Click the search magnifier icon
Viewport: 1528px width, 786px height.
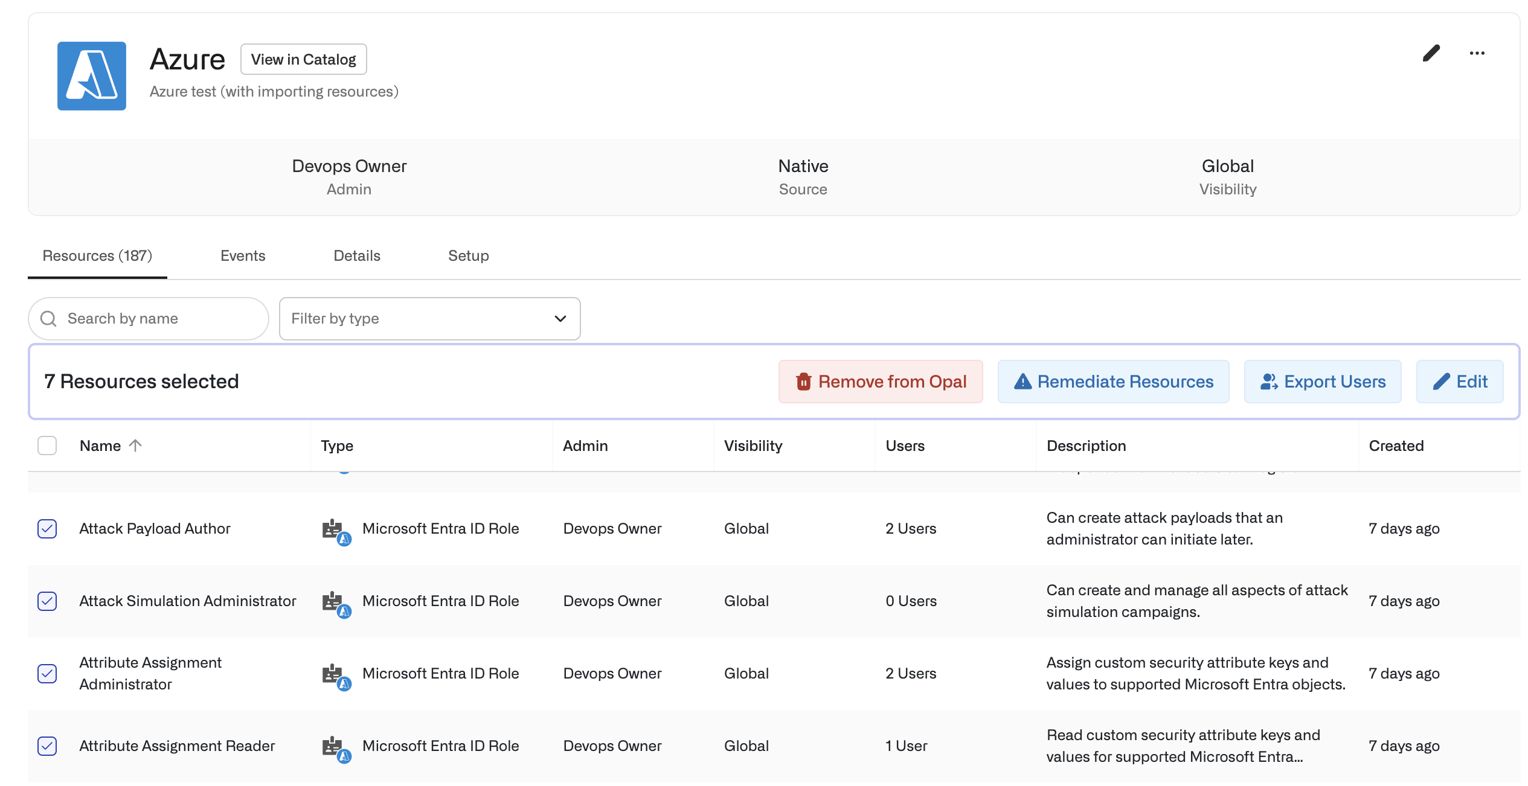[48, 319]
